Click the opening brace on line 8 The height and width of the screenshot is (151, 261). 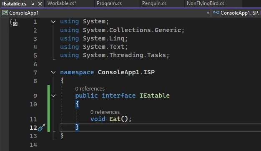click(62, 81)
